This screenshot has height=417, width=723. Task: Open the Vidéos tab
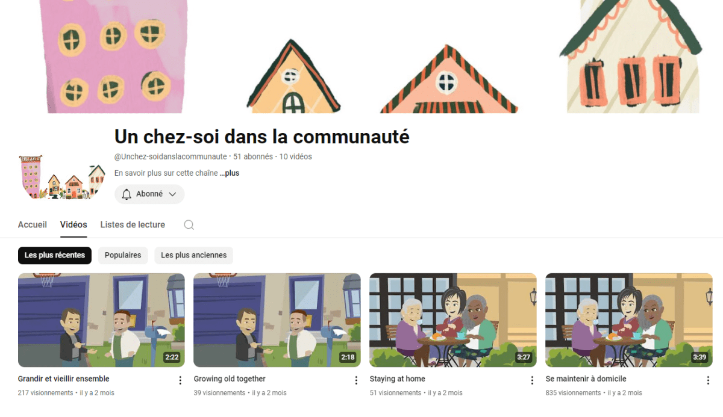pyautogui.click(x=74, y=224)
